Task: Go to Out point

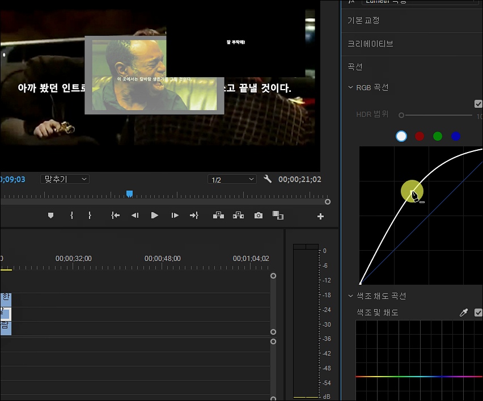Action: [194, 215]
